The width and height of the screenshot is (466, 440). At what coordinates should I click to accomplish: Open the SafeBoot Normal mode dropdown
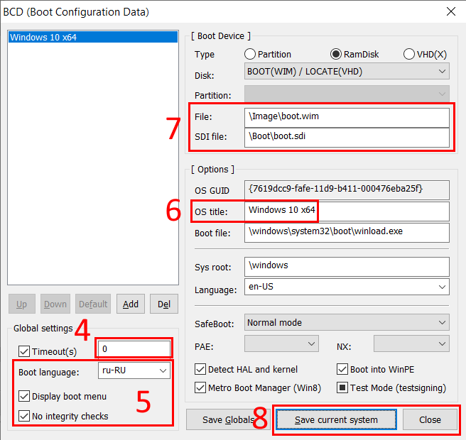(x=347, y=322)
